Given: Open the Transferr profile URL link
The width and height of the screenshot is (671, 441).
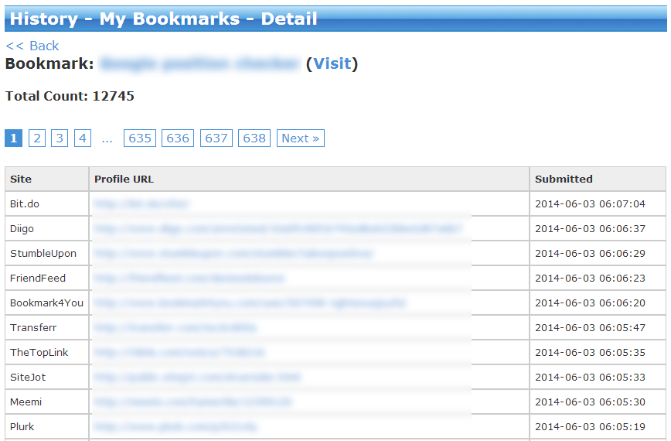Looking at the screenshot, I should click(x=175, y=328).
